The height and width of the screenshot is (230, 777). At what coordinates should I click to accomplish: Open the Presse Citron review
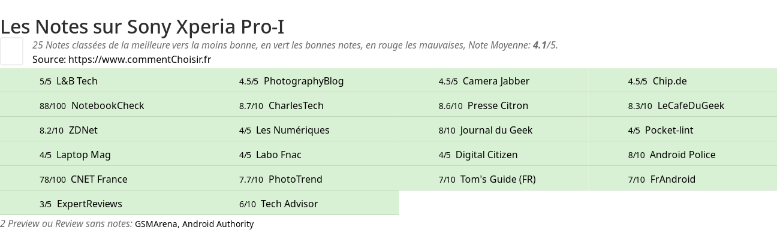click(x=493, y=105)
